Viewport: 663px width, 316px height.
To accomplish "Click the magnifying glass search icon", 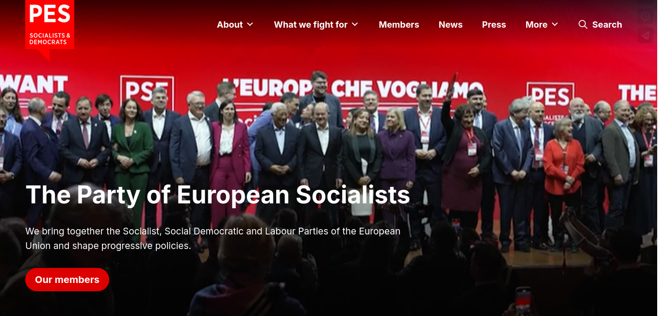I will (583, 24).
